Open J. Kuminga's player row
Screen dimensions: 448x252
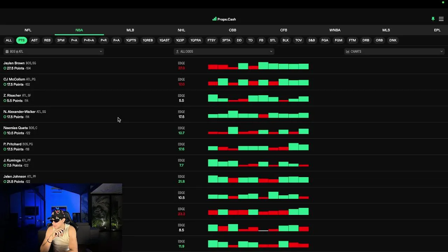click(x=224, y=163)
